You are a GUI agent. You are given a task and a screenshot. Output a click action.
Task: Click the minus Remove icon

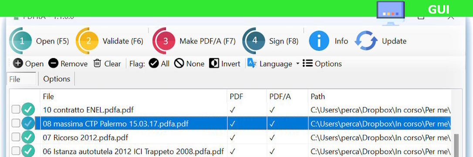[x=54, y=63]
